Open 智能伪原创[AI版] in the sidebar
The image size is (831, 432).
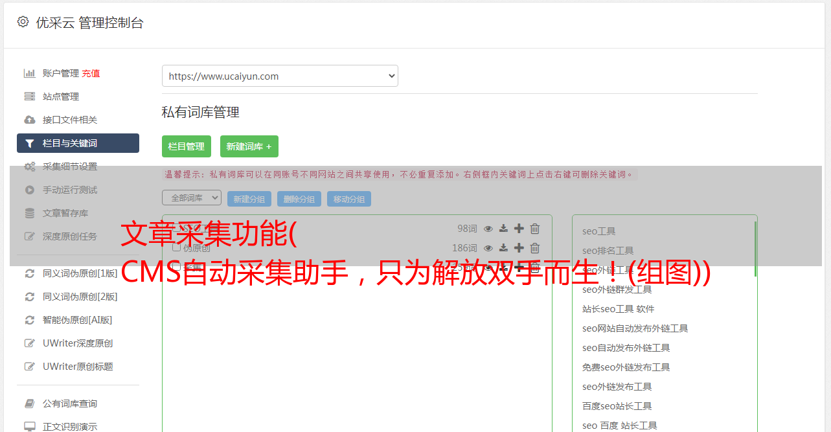click(x=77, y=320)
